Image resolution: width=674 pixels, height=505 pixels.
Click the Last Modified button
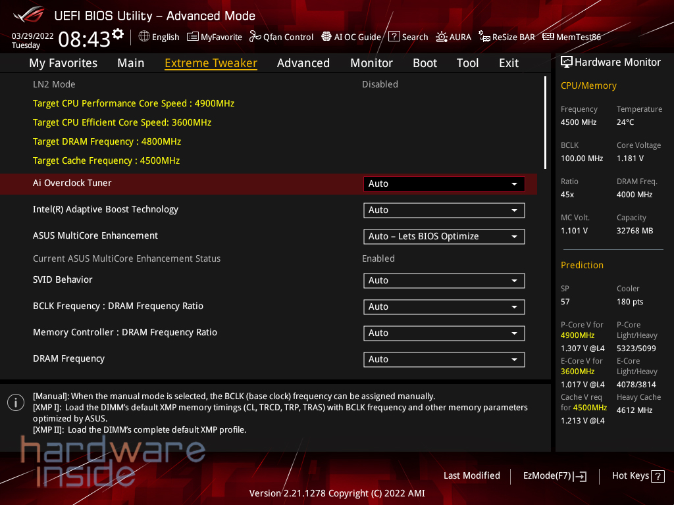pos(471,475)
